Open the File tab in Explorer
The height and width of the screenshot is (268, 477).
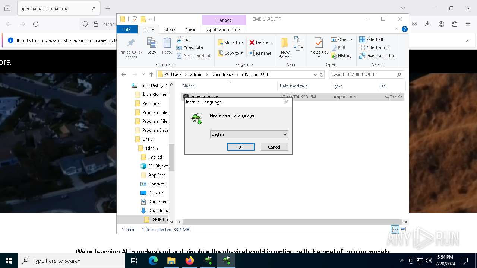click(127, 29)
